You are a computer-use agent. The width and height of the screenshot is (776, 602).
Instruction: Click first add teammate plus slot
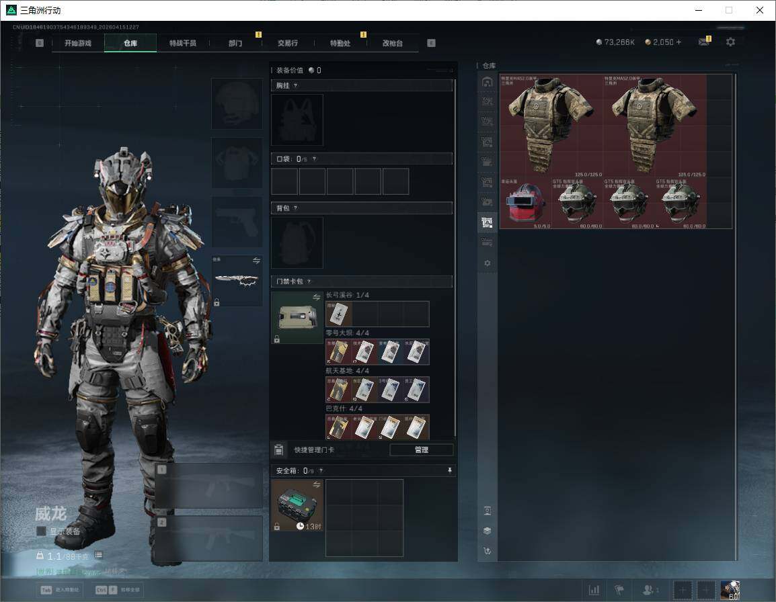click(x=683, y=590)
